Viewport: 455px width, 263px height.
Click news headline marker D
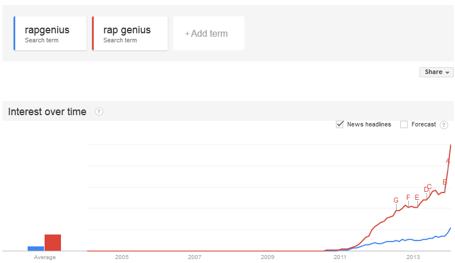[426, 190]
